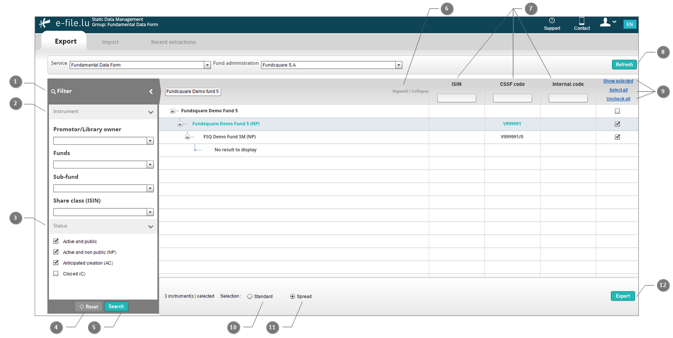Click the Select all link

(x=618, y=90)
